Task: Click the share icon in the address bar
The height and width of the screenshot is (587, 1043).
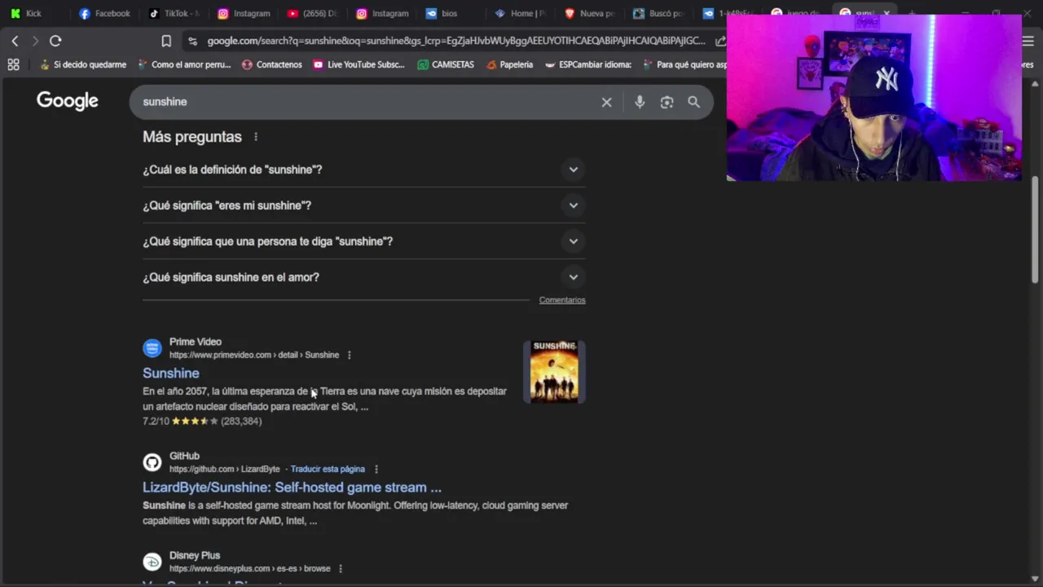Action: [720, 41]
